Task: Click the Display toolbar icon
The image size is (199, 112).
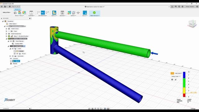Action: point(54,12)
